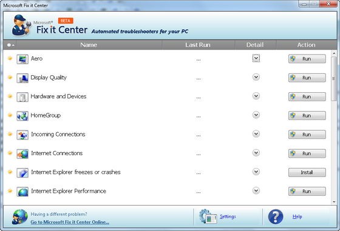Image resolution: width=340 pixels, height=231 pixels.
Task: Click the star beside Hardware and Devices
Action: pyautogui.click(x=10, y=96)
